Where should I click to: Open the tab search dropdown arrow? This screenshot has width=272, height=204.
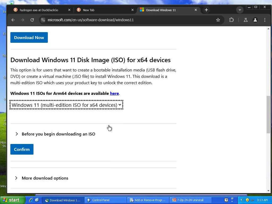pyautogui.click(x=240, y=10)
